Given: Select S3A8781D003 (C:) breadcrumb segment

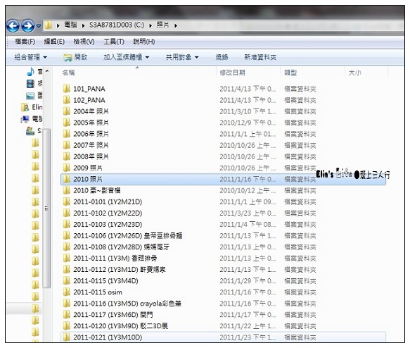Looking at the screenshot, I should tap(116, 25).
